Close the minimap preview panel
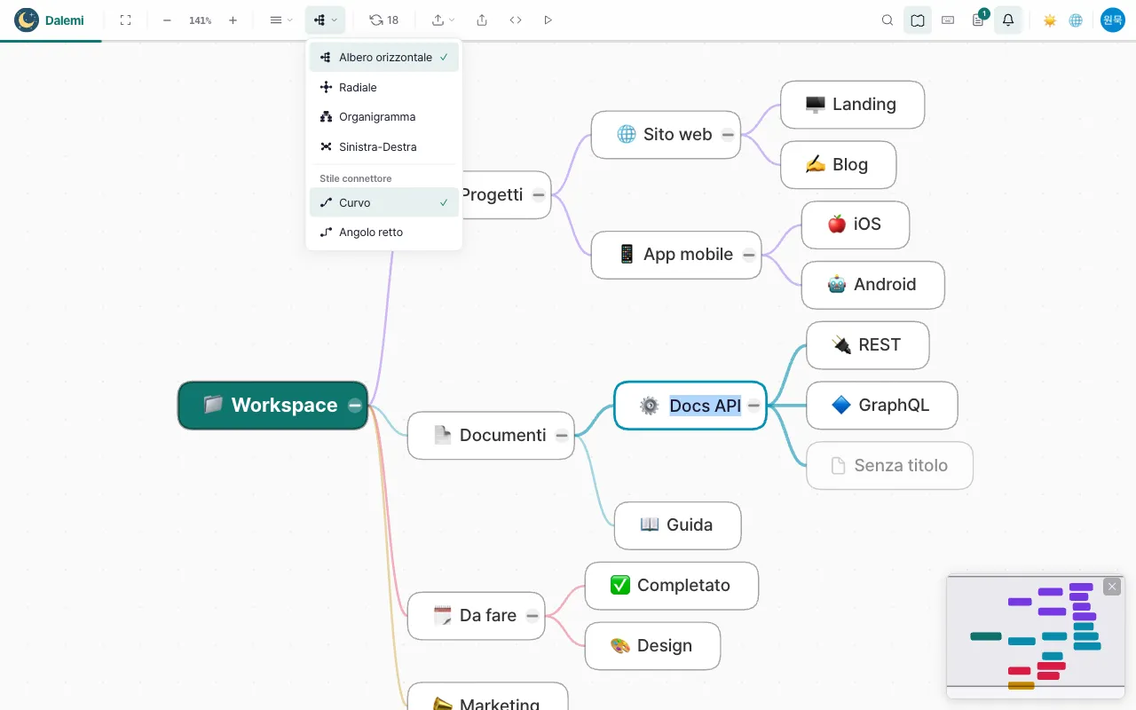Image resolution: width=1136 pixels, height=710 pixels. [x=1112, y=587]
